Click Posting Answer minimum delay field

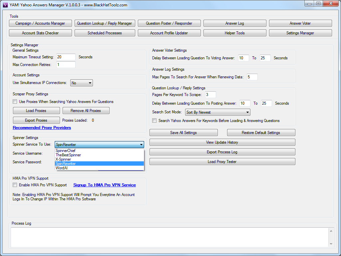pos(245,103)
